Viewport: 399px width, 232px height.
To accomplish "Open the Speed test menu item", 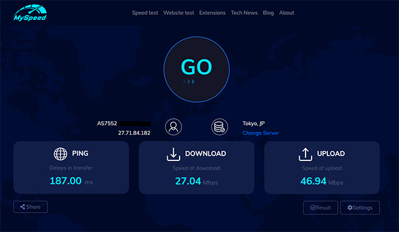I will coord(145,13).
